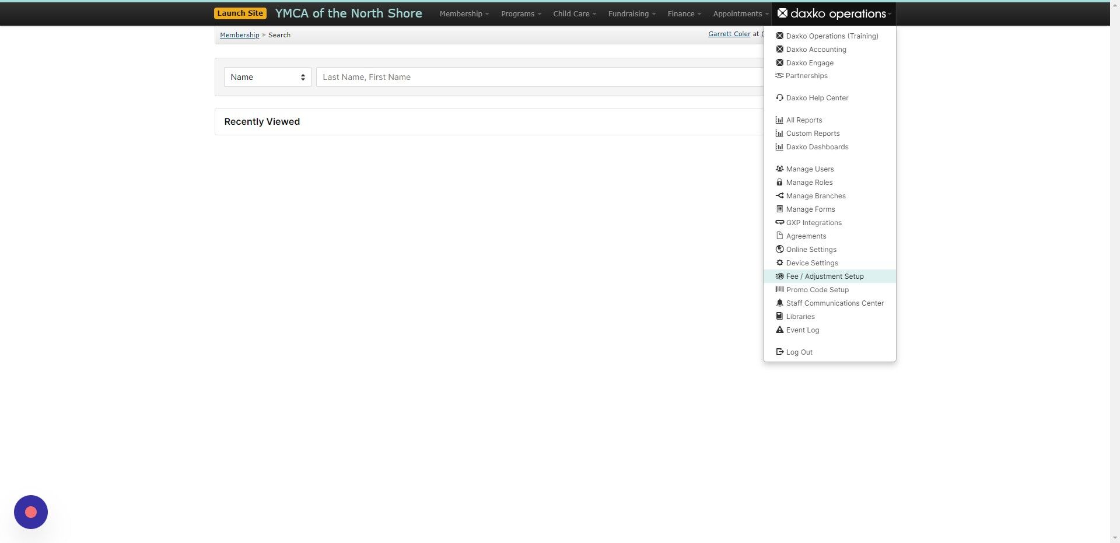
Task: Click the Staff Communications Center bell icon
Action: (x=779, y=303)
